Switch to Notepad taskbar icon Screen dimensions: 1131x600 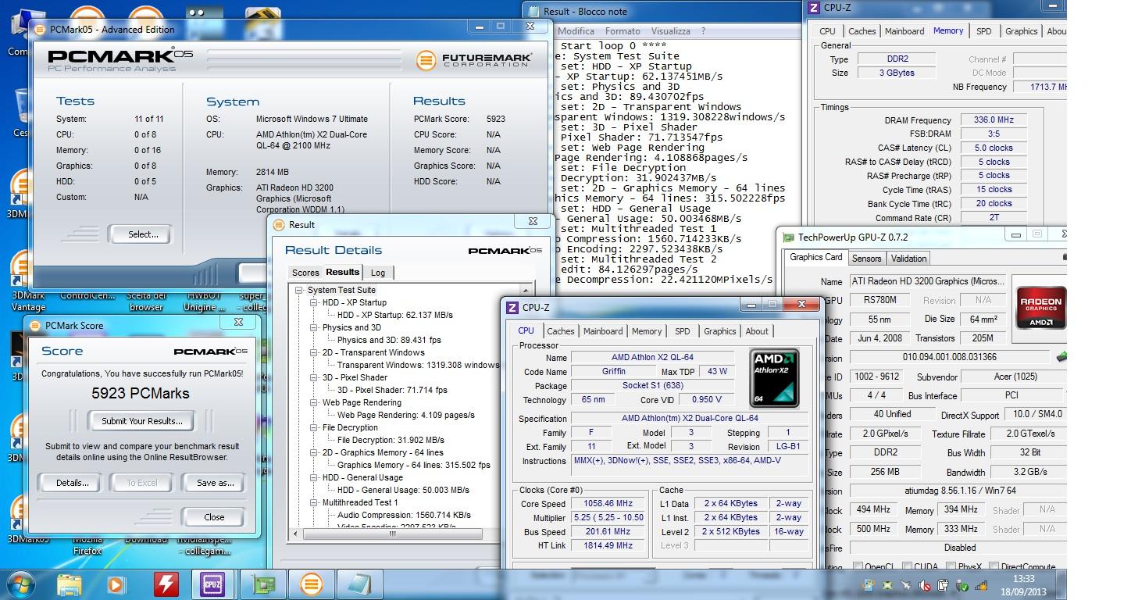359,584
